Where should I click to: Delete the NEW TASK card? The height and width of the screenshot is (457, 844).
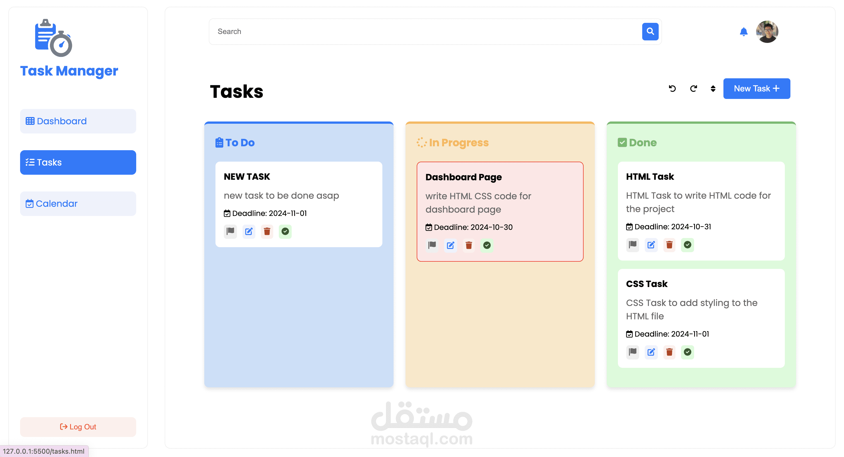tap(267, 231)
